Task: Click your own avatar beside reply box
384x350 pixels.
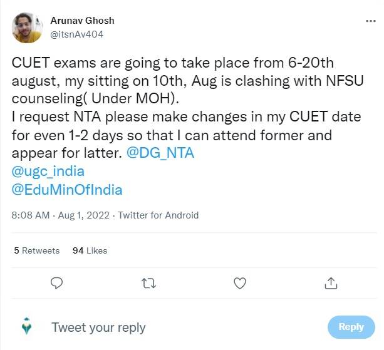Action: (27, 327)
